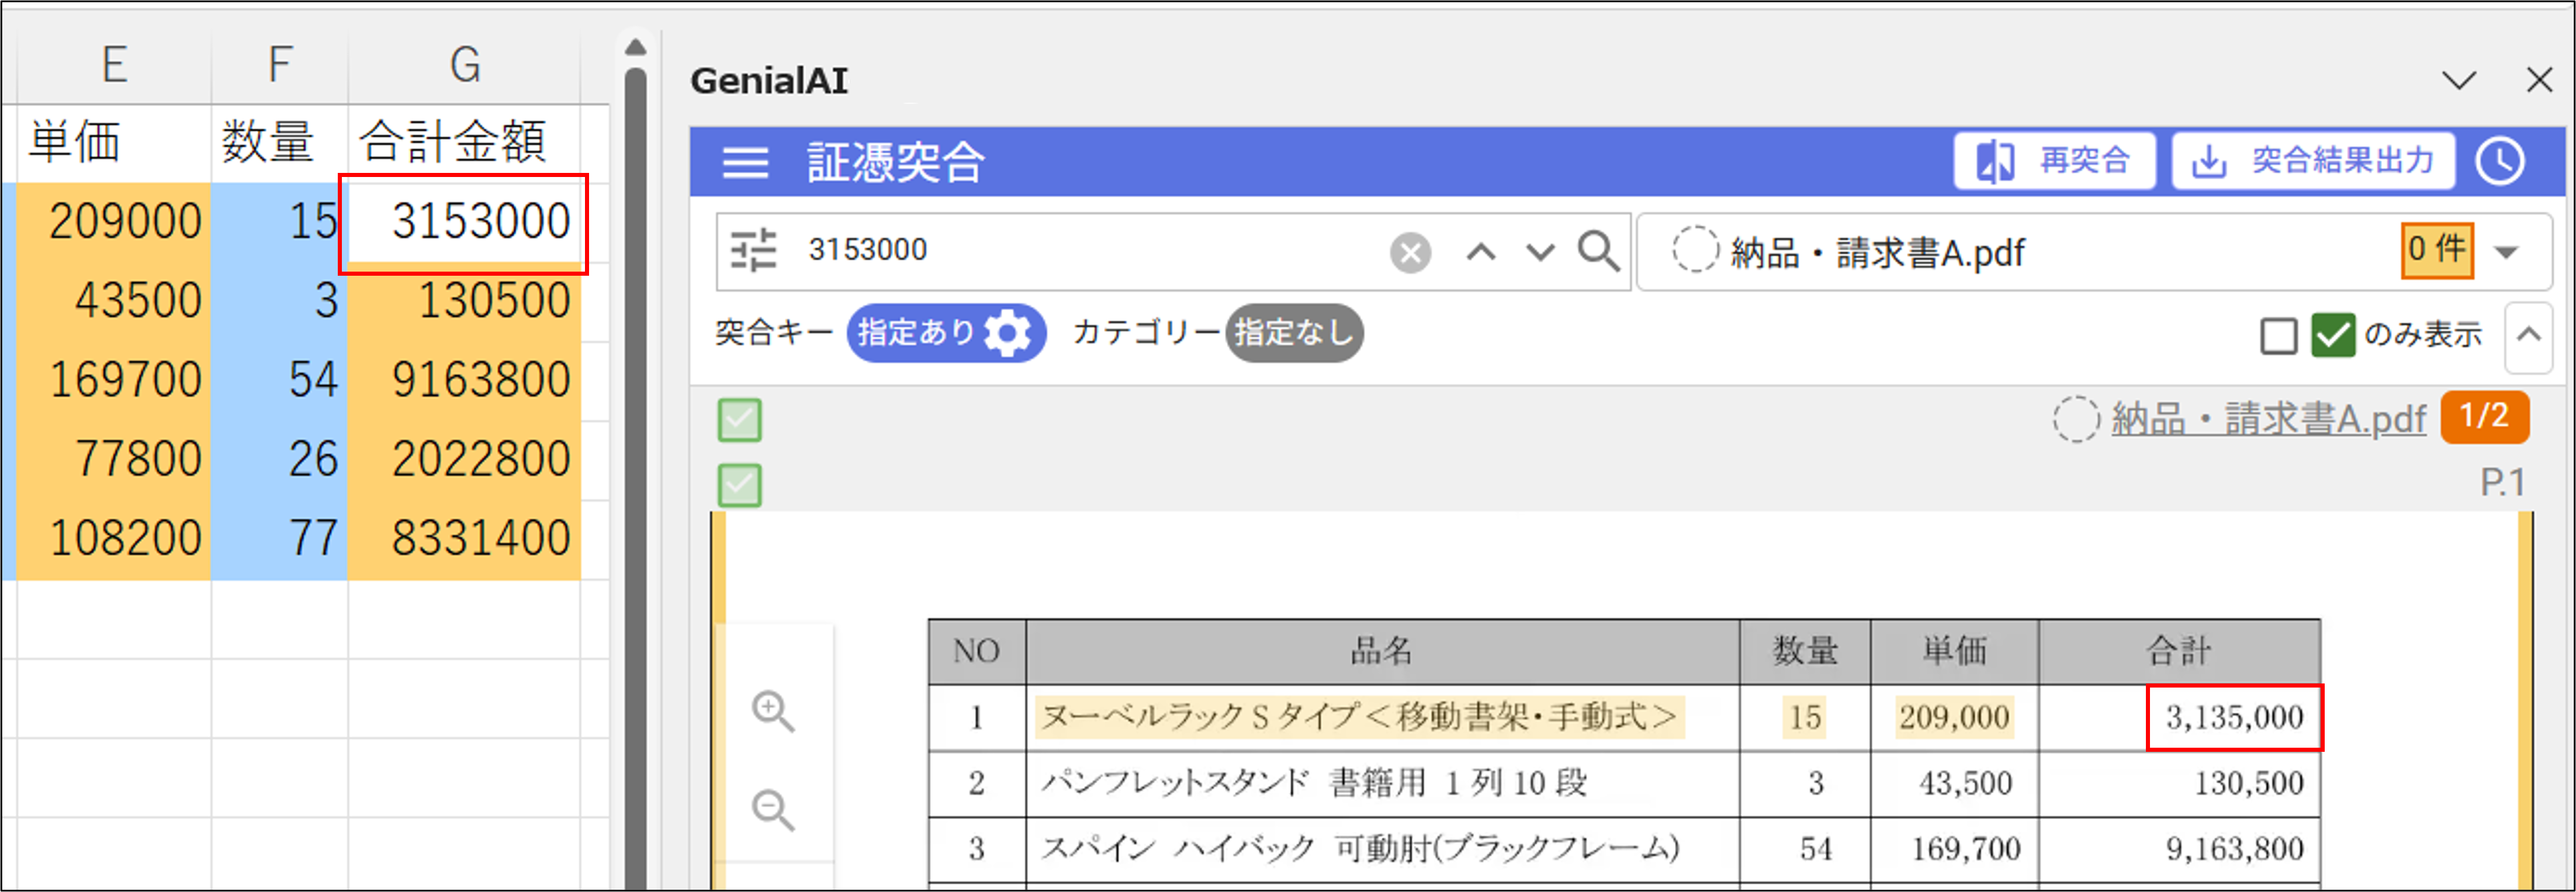The width and height of the screenshot is (2576, 892).
Task: Toggle the upper green document checkbox
Action: pos(739,420)
